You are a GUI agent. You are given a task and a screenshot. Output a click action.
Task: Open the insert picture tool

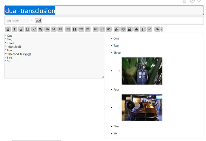coord(130,29)
